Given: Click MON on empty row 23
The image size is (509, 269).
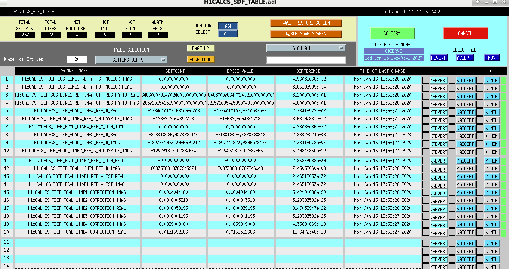Looking at the screenshot, I should [492, 259].
